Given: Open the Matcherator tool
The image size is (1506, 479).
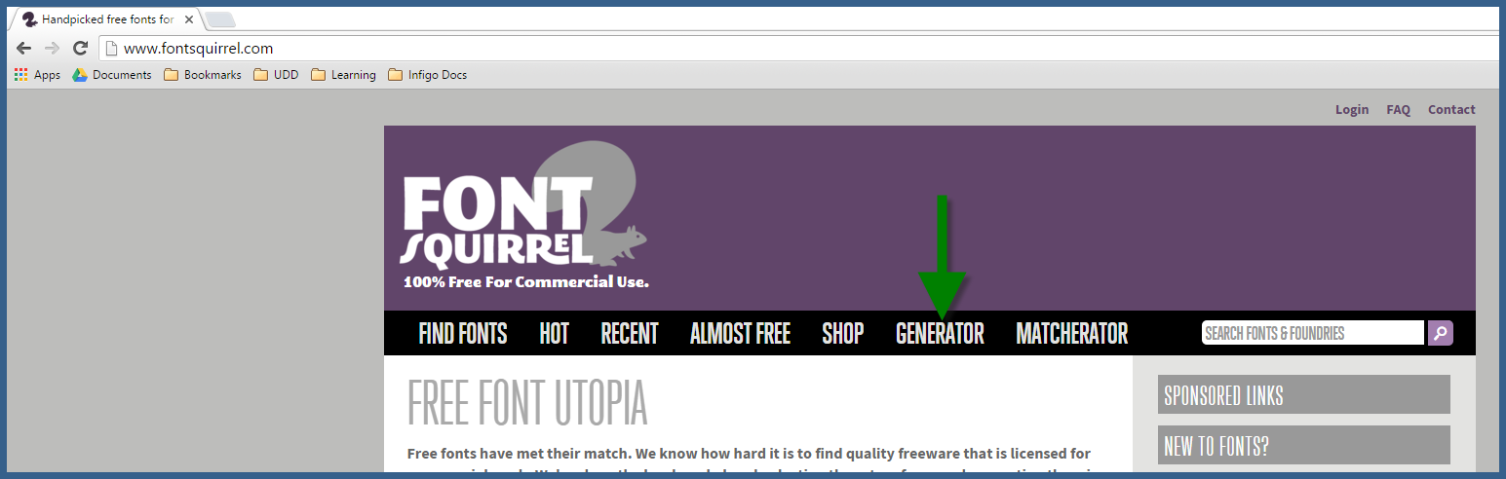Looking at the screenshot, I should coord(1072,333).
